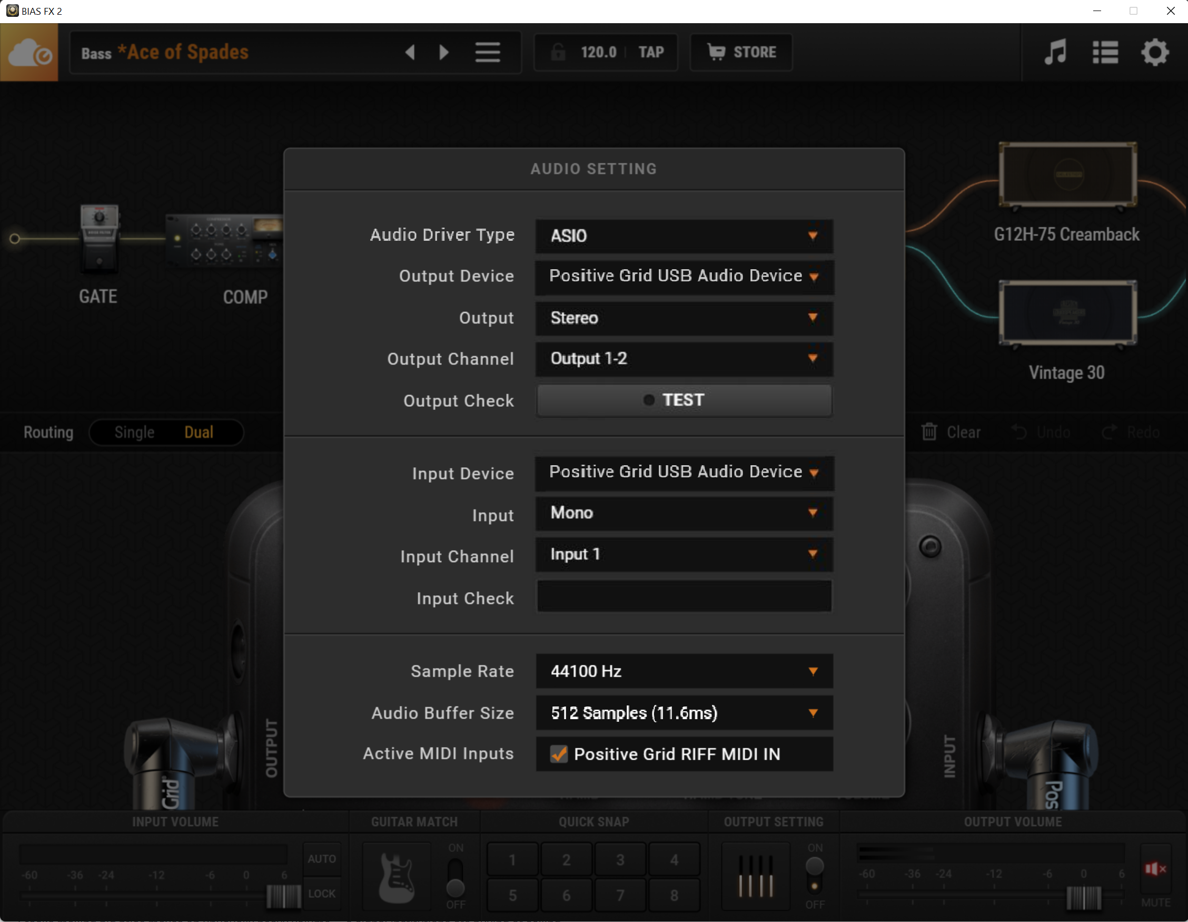Open Audio Driver Type ASIO dropdown
This screenshot has width=1188, height=922.
pos(684,236)
